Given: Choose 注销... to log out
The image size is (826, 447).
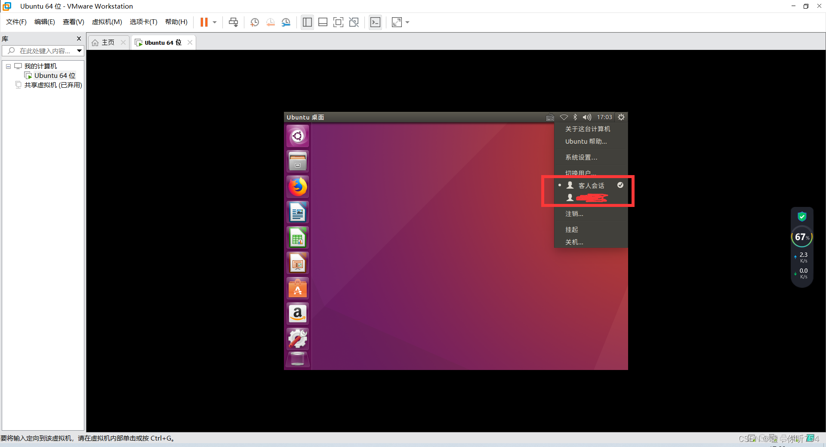Looking at the screenshot, I should tap(591, 214).
